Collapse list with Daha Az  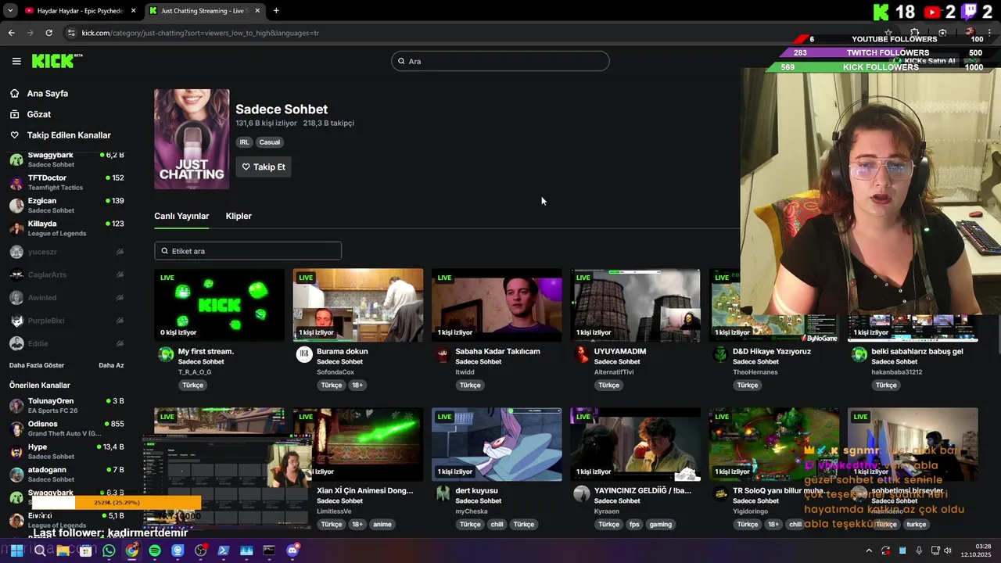pyautogui.click(x=111, y=365)
